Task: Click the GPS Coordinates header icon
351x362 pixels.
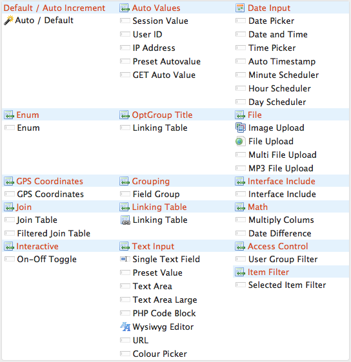Action: (x=9, y=181)
